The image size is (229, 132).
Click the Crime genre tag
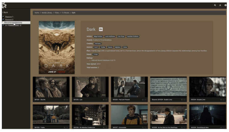coord(125,47)
